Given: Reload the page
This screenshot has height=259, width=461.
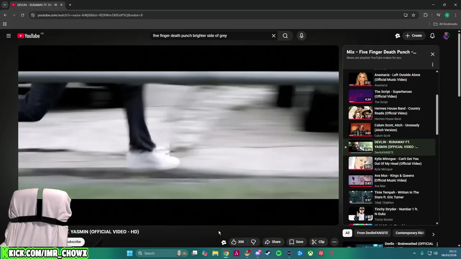Looking at the screenshot, I should [x=22, y=15].
